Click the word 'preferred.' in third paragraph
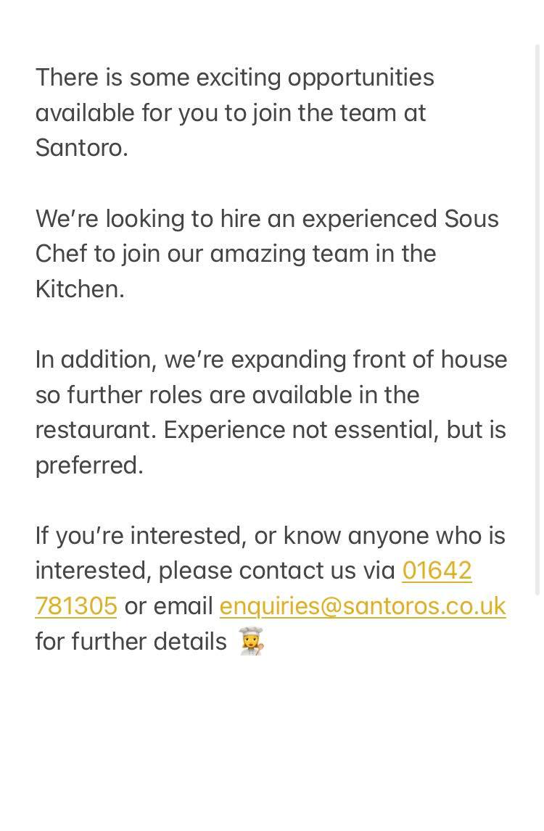The height and width of the screenshot is (831, 544). click(x=89, y=465)
